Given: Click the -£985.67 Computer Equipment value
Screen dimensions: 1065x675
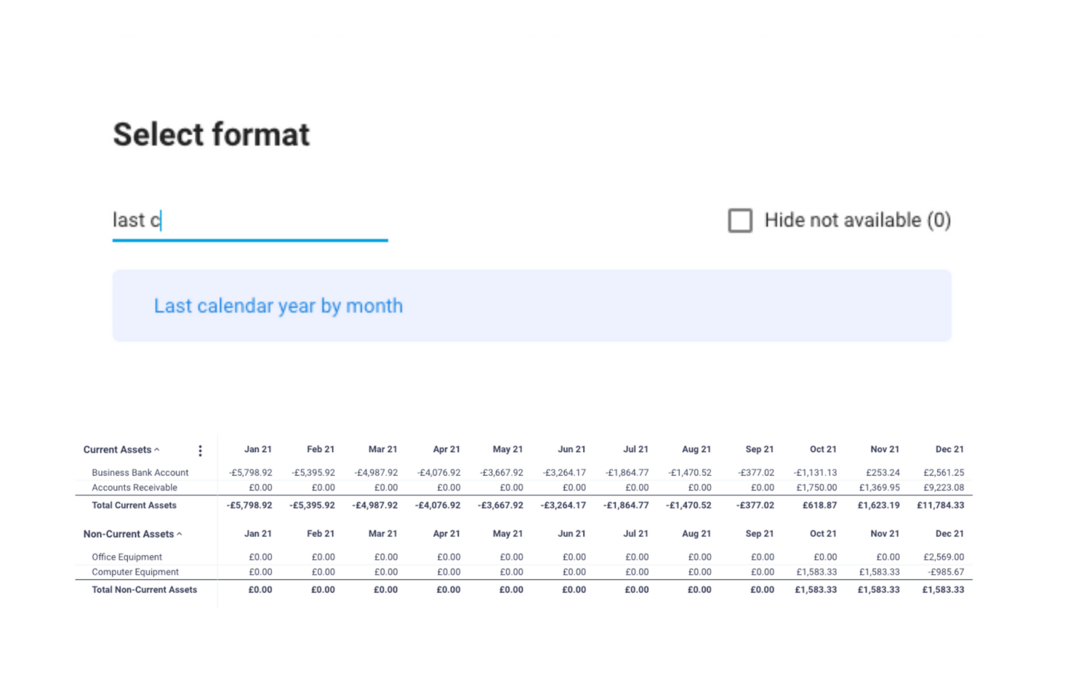Looking at the screenshot, I should [945, 572].
